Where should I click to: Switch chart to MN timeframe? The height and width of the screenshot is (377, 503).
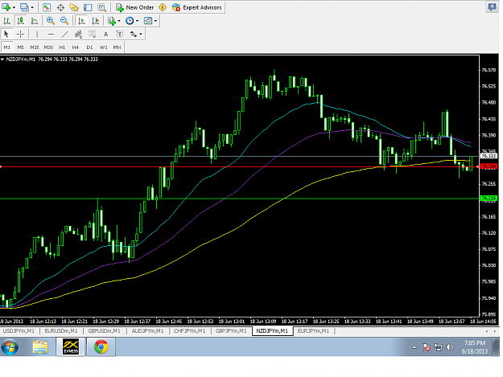click(117, 47)
